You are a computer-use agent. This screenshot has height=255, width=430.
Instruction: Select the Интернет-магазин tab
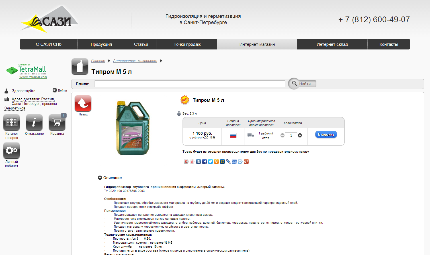[257, 44]
